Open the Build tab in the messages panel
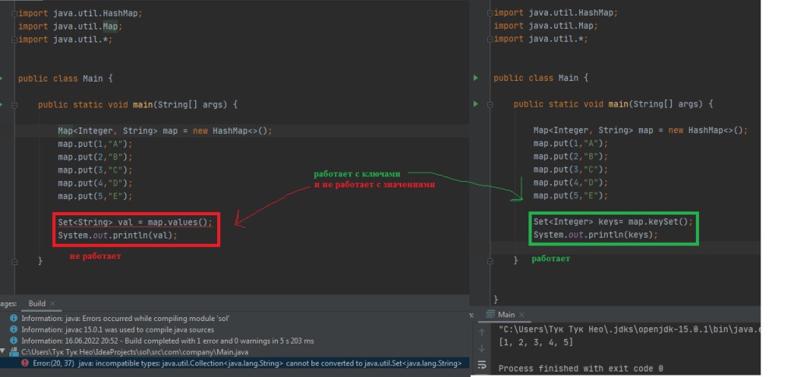 coord(37,303)
